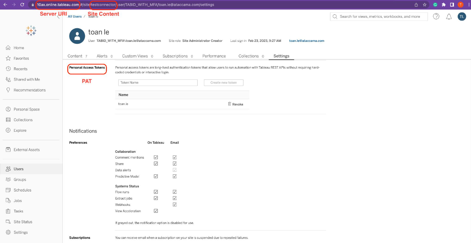
Task: Click the toan.le@ataccama.com email link
Action: (x=307, y=41)
